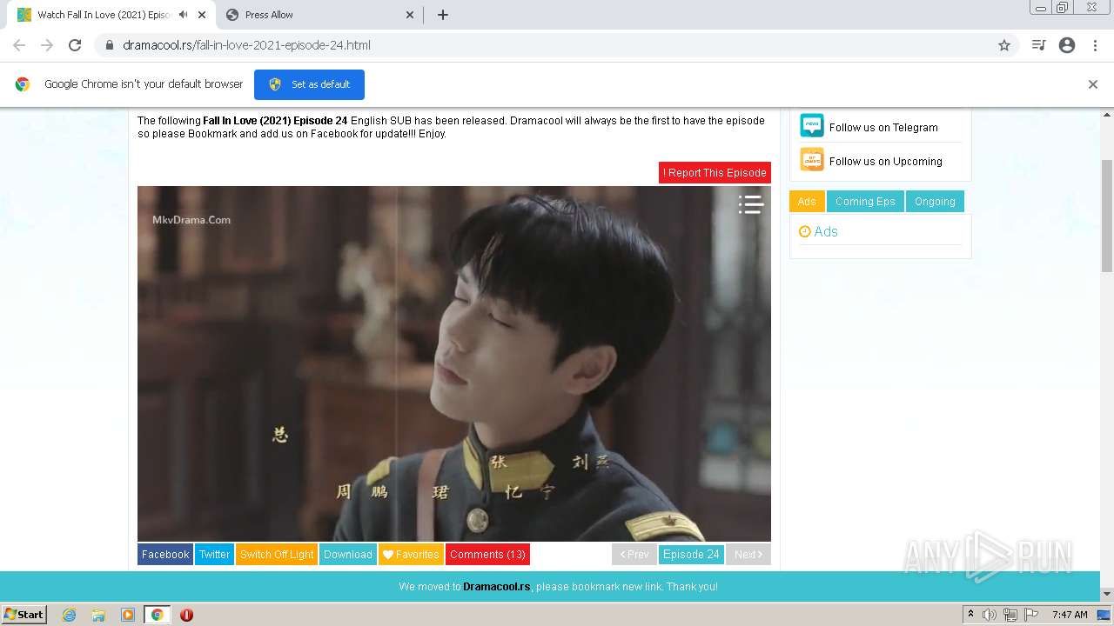Screen dimensions: 1114x626
Task: Switch to the Press Allow tab
Action: 319,15
